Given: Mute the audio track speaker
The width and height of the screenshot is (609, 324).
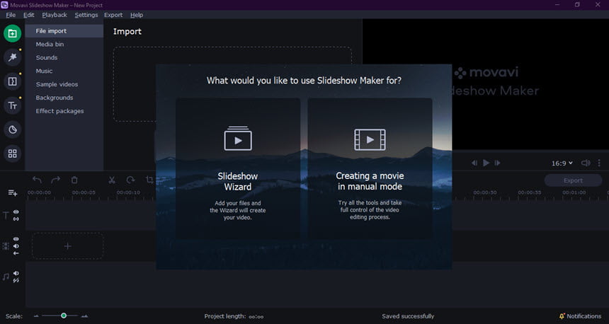Looking at the screenshot, I should [x=16, y=273].
